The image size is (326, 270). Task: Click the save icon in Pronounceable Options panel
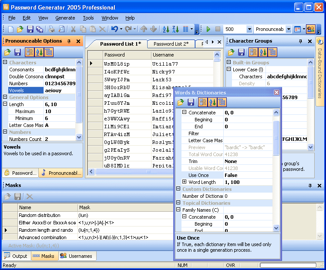pos(17,52)
